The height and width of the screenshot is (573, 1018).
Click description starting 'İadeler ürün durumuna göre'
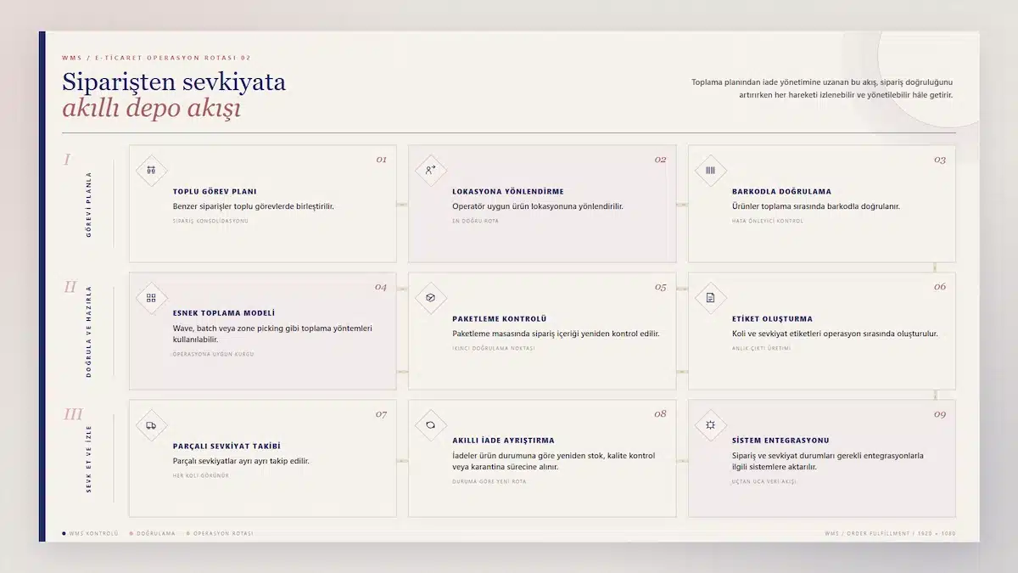tap(553, 461)
